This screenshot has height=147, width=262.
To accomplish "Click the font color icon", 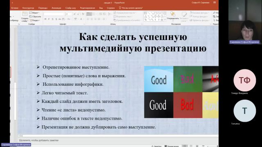I will (81, 19).
